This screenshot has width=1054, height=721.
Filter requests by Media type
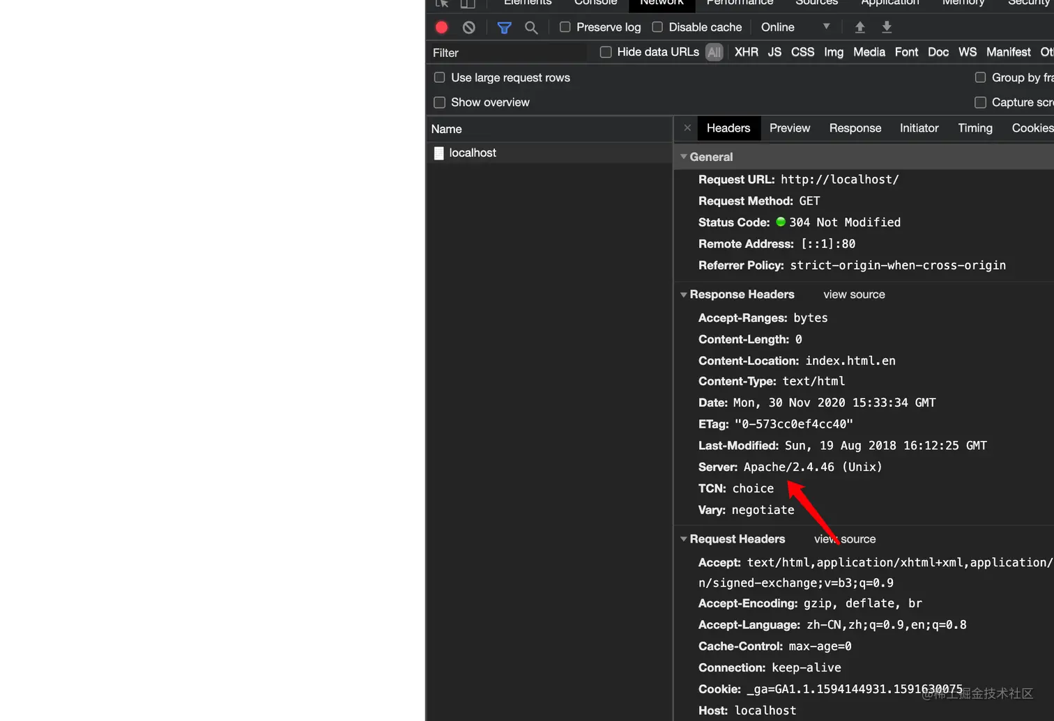869,52
